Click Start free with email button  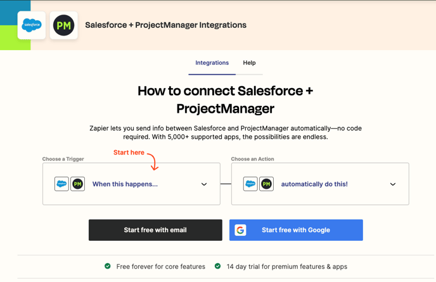[x=155, y=230]
